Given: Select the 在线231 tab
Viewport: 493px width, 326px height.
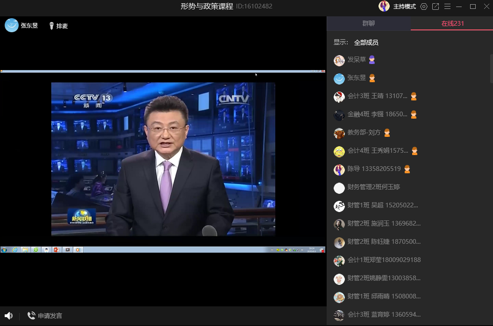Looking at the screenshot, I should (x=452, y=23).
